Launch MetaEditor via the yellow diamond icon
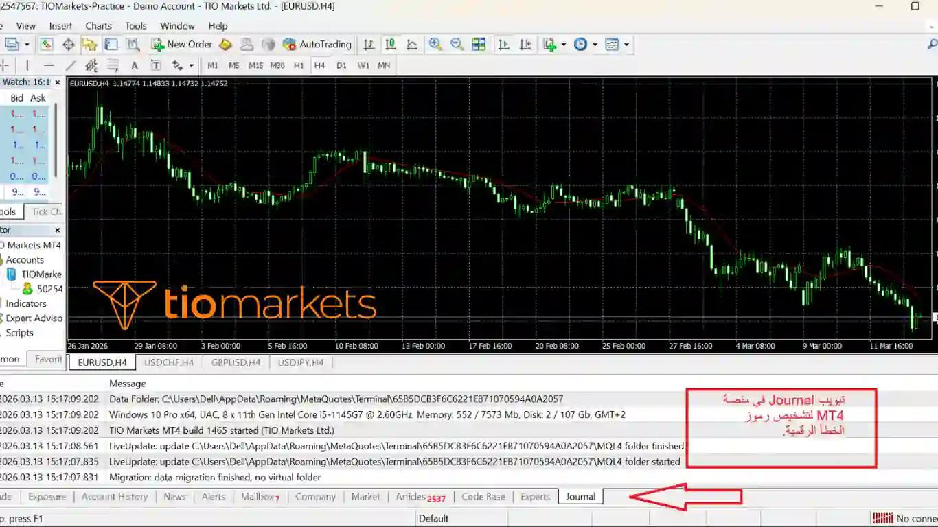The image size is (938, 527). (x=225, y=45)
